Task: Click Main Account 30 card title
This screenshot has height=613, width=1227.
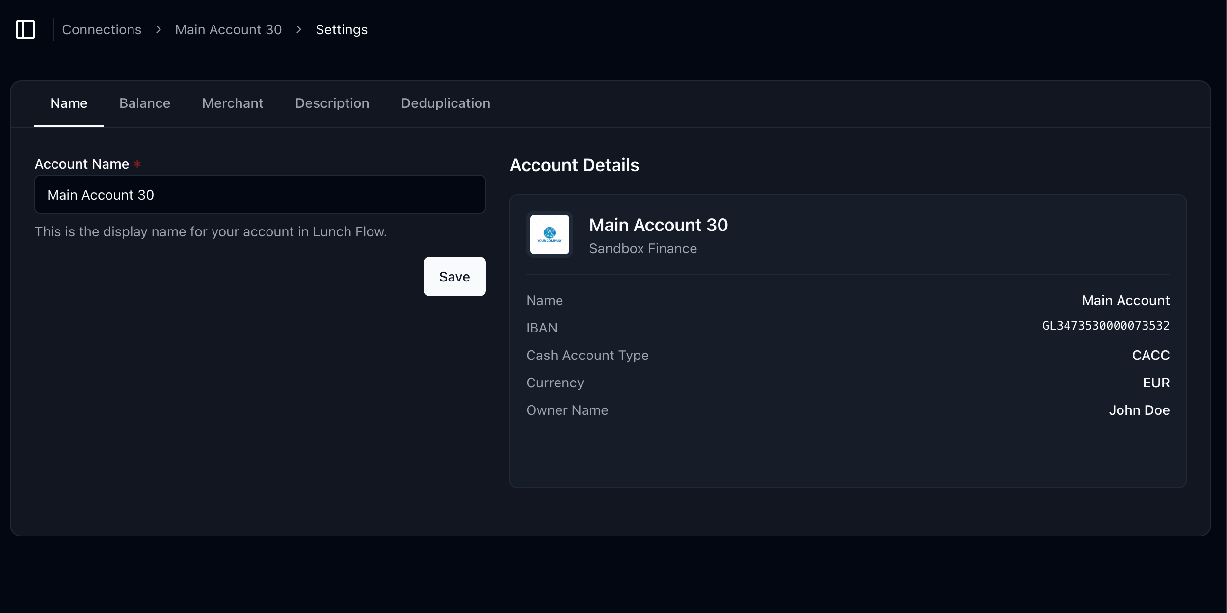Action: coord(658,225)
